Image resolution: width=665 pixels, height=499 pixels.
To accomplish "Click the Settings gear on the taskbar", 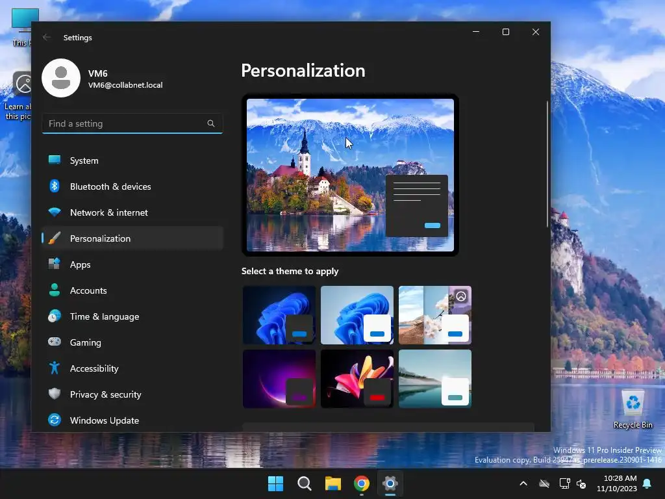I will coord(390,483).
